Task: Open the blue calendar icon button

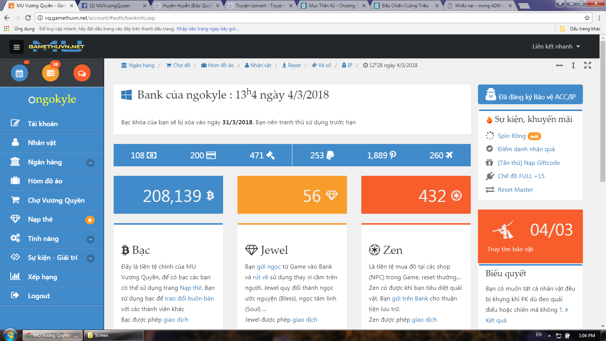Action: tap(19, 73)
